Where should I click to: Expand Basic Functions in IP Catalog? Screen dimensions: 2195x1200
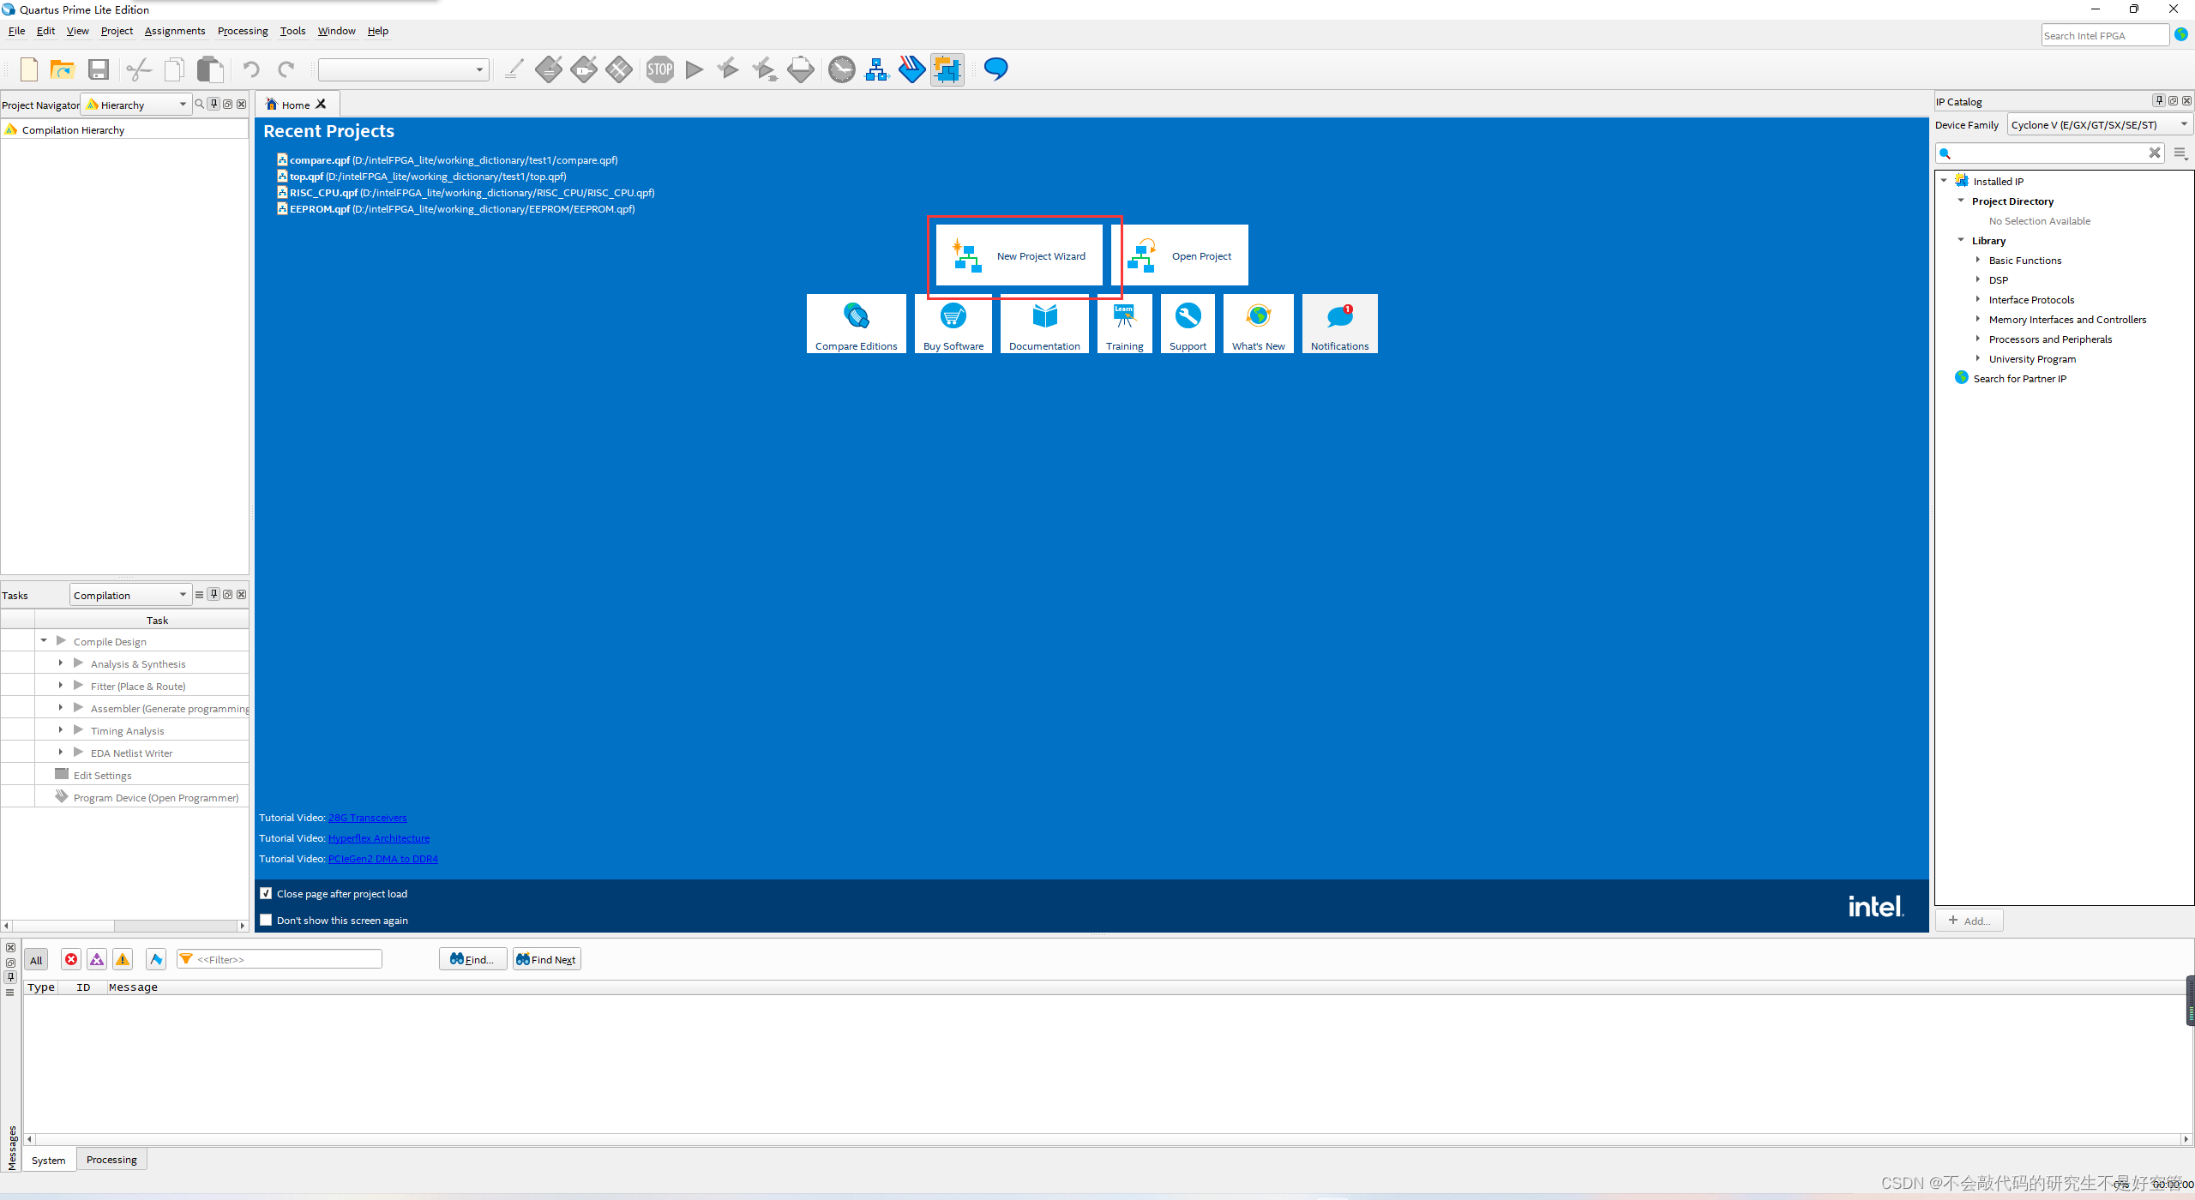[x=1978, y=260]
